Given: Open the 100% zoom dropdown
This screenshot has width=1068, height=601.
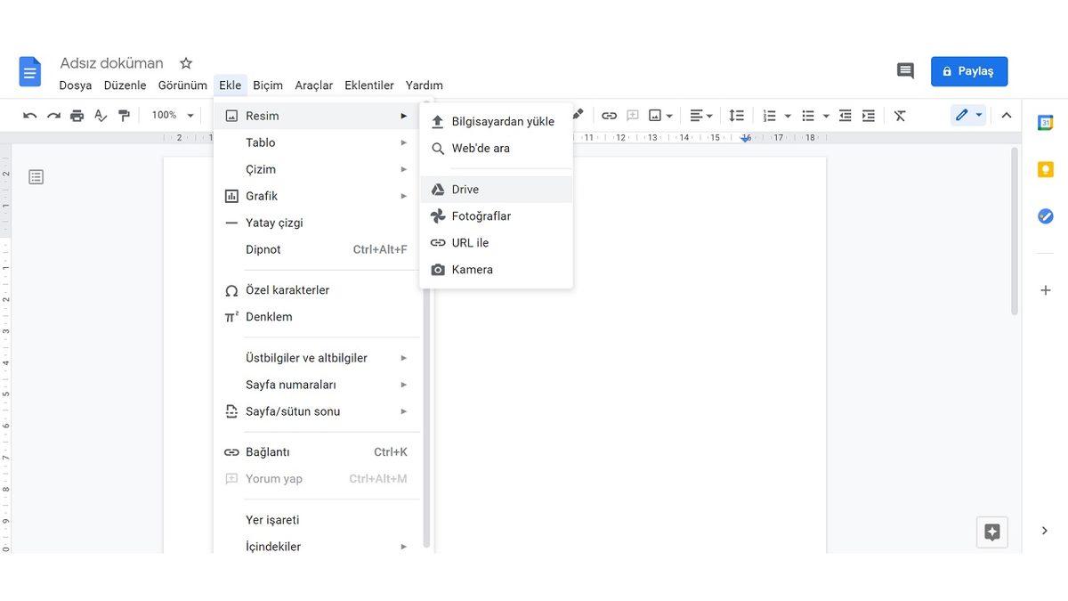Looking at the screenshot, I should click(172, 116).
